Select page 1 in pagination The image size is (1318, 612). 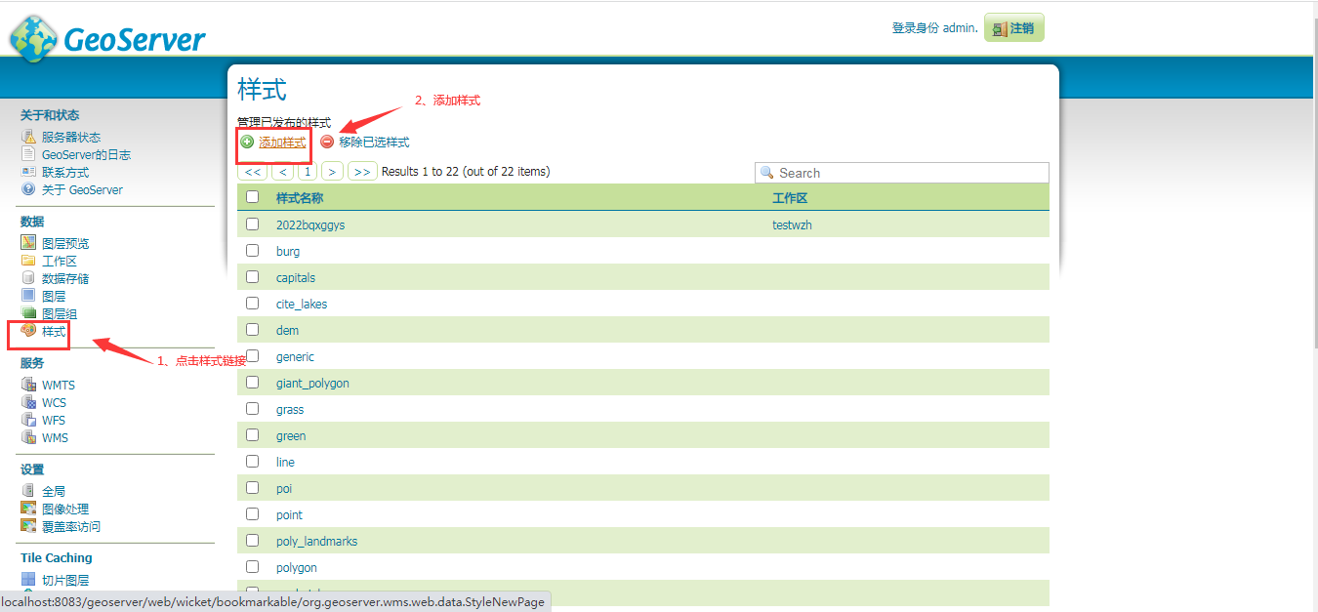click(308, 172)
